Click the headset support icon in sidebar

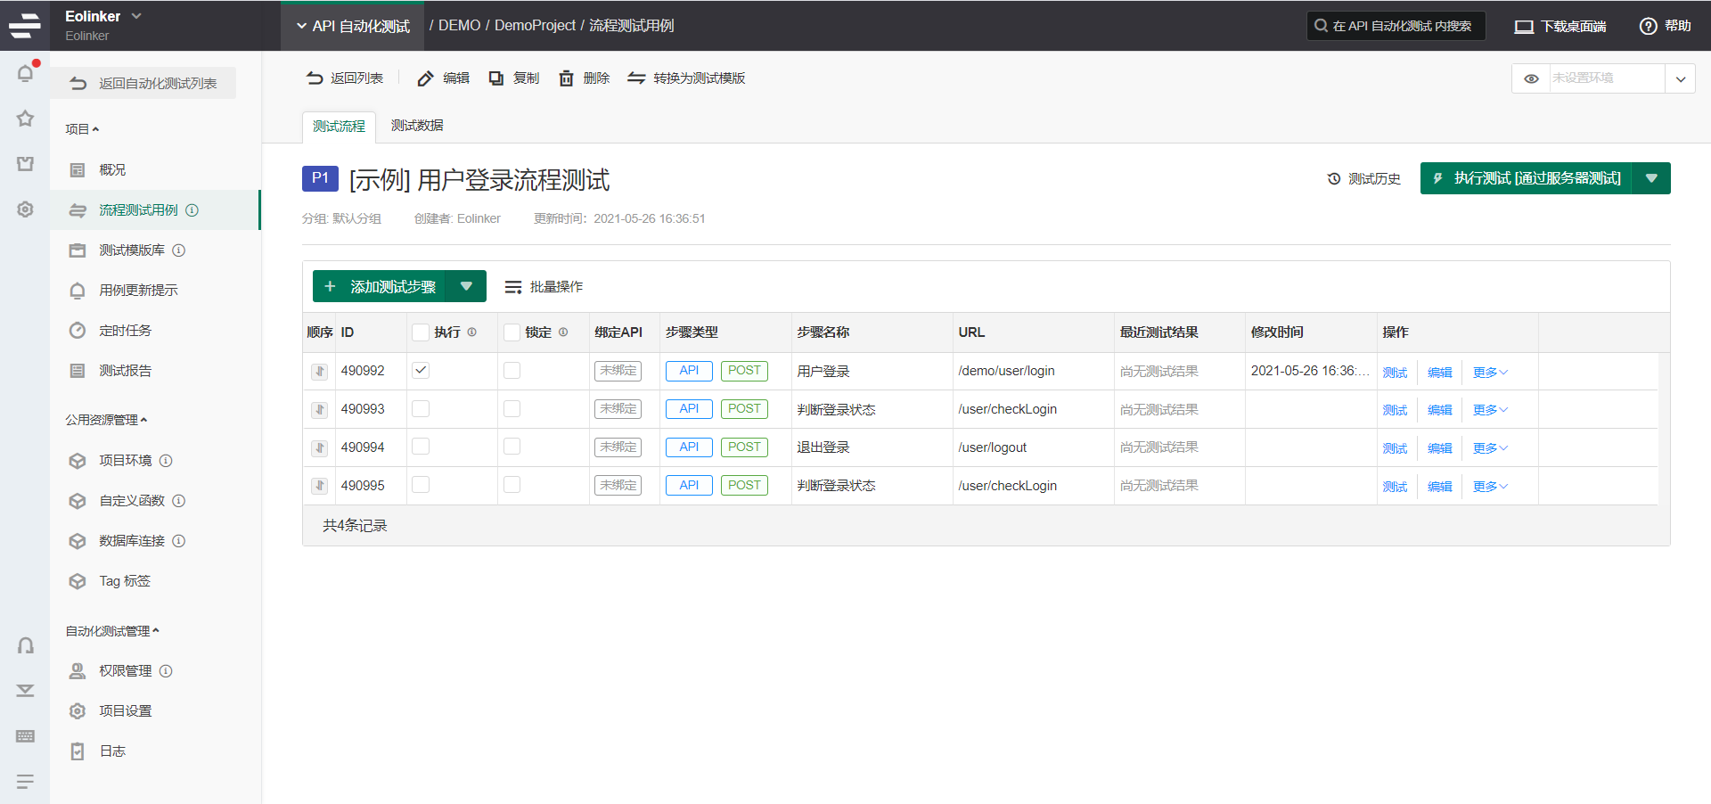coord(26,645)
